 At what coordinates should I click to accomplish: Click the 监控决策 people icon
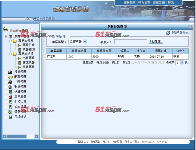10,102
